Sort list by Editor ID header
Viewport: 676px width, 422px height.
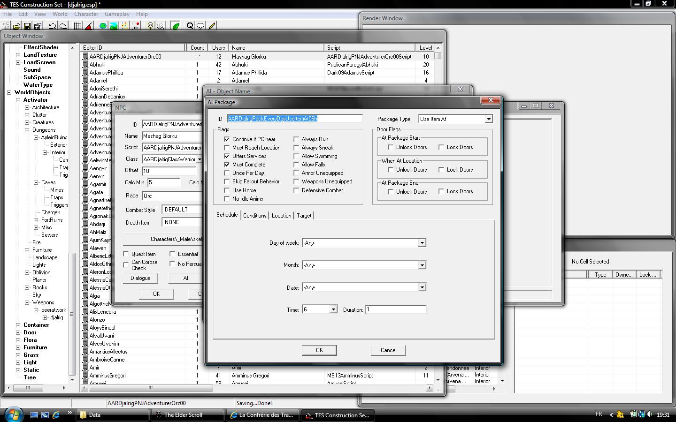133,48
